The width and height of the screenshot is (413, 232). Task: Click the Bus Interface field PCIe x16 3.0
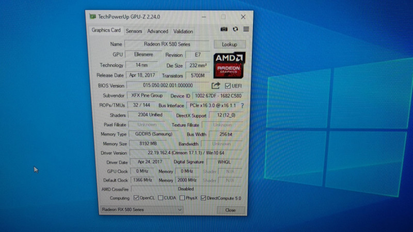pyautogui.click(x=213, y=106)
